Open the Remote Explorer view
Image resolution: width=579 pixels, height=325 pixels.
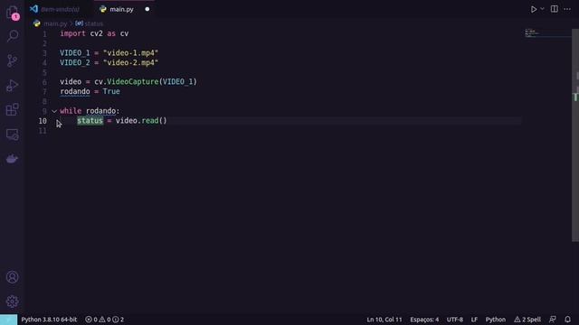click(x=12, y=135)
